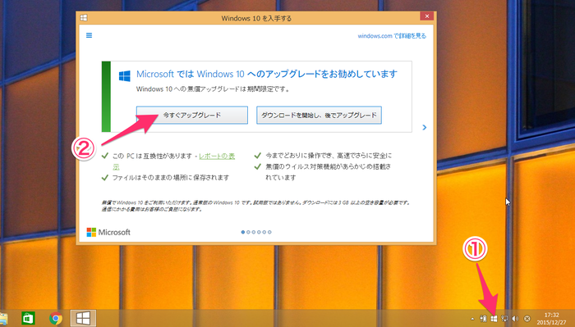
Task: Click the Get Windows 10 tray icon
Action: pyautogui.click(x=494, y=319)
